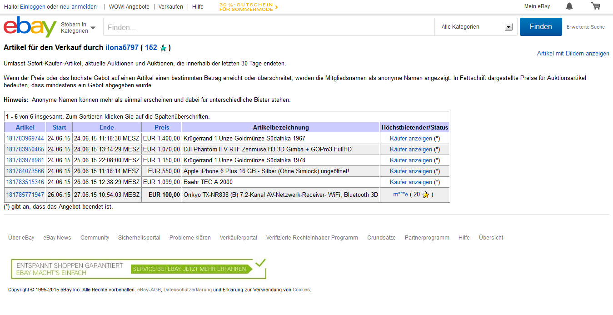
Task: Open item number 181785771947
Action: (25, 195)
